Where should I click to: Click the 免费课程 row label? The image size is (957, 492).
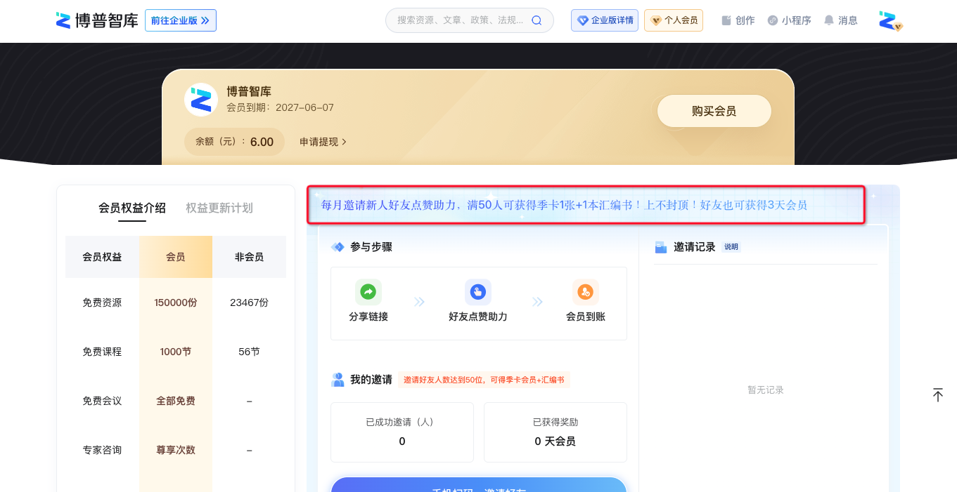102,352
